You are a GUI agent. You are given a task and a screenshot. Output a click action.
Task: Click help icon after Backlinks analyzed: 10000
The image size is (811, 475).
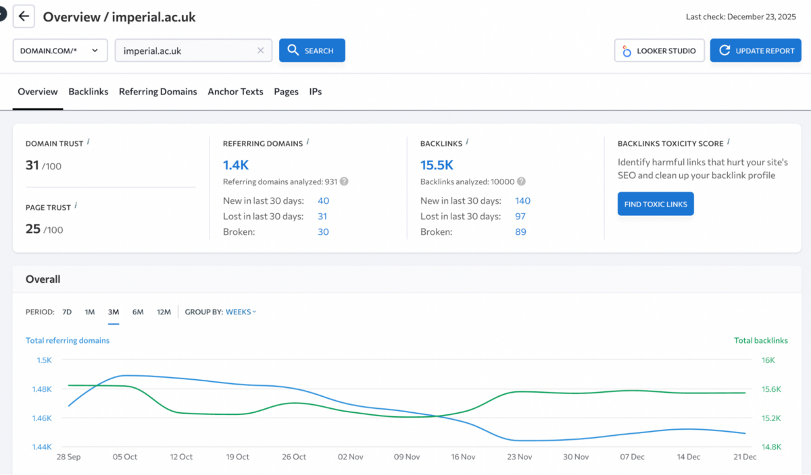521,181
